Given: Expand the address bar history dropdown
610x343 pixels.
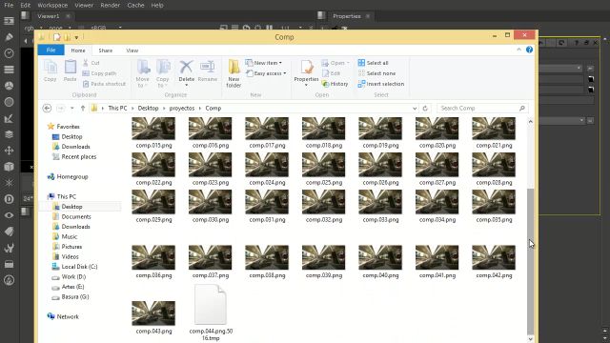Looking at the screenshot, I should tap(415, 108).
